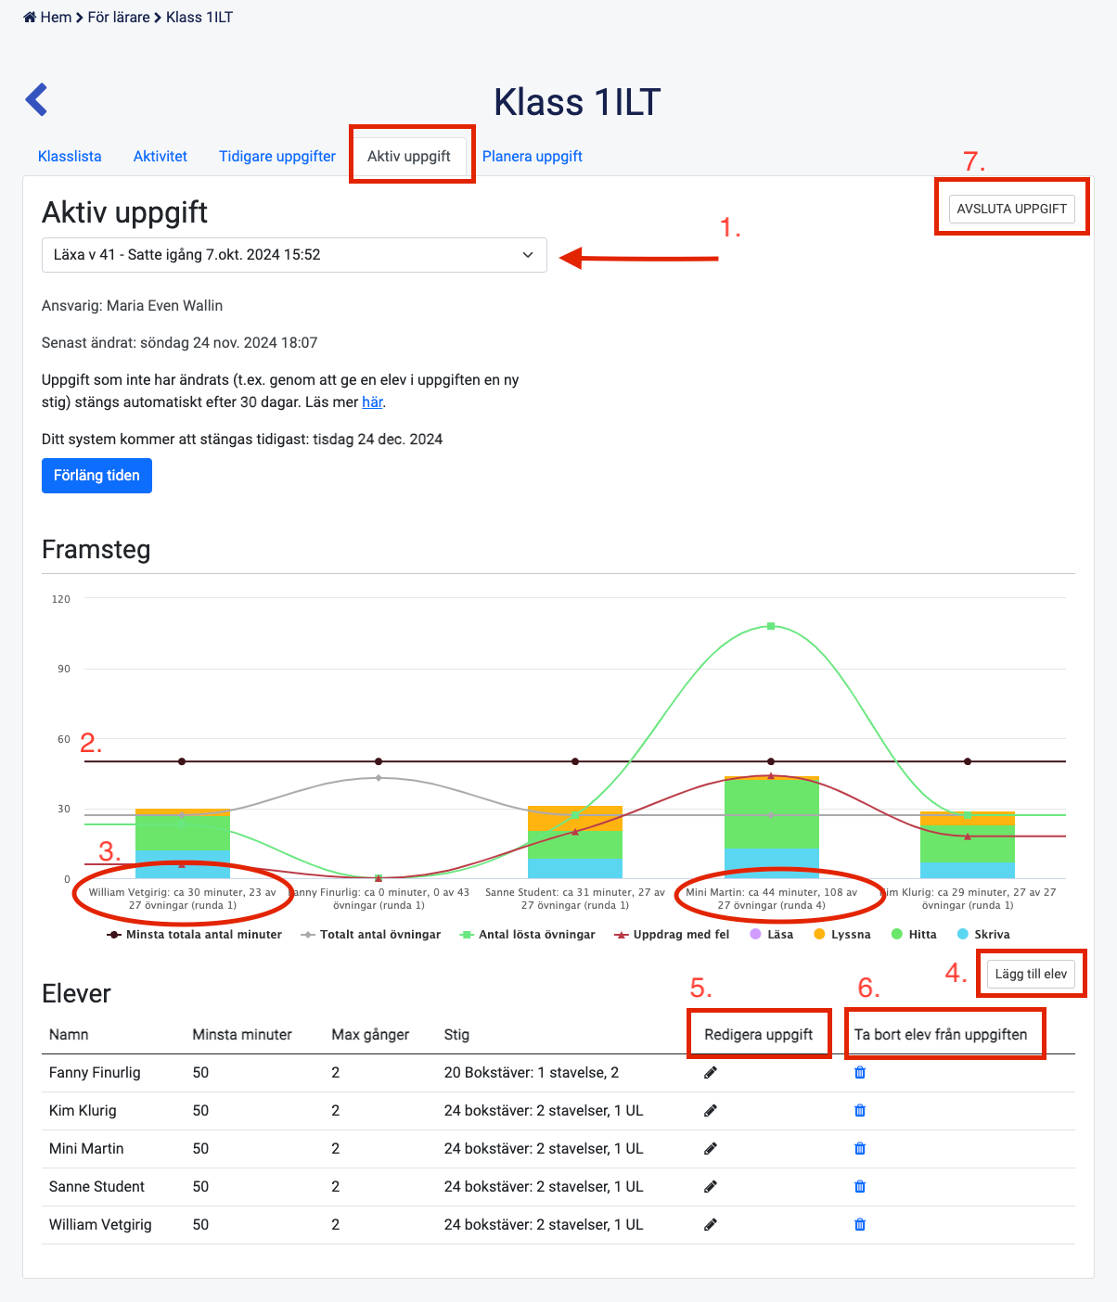Edit Fanny Finurlig's assignment with pencil icon
The image size is (1117, 1302).
(711, 1073)
